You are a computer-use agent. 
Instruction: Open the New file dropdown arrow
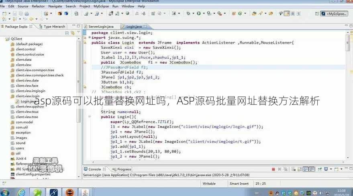pyautogui.click(x=9, y=14)
